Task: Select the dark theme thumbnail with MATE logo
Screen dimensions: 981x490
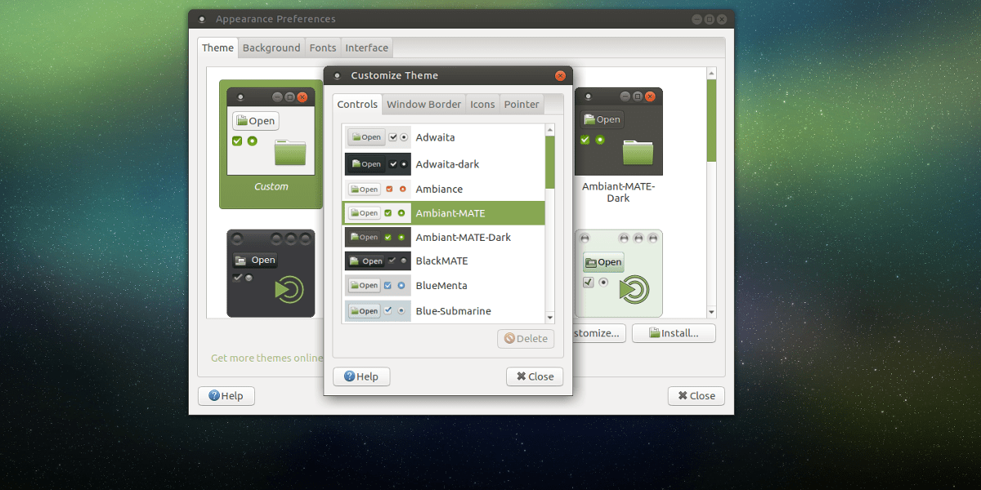Action: click(271, 274)
